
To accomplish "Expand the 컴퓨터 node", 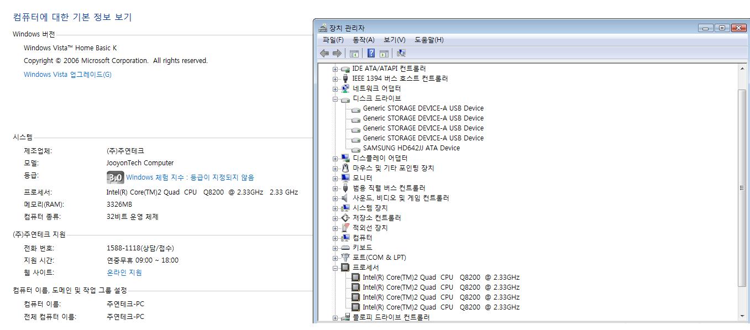I will tap(335, 238).
